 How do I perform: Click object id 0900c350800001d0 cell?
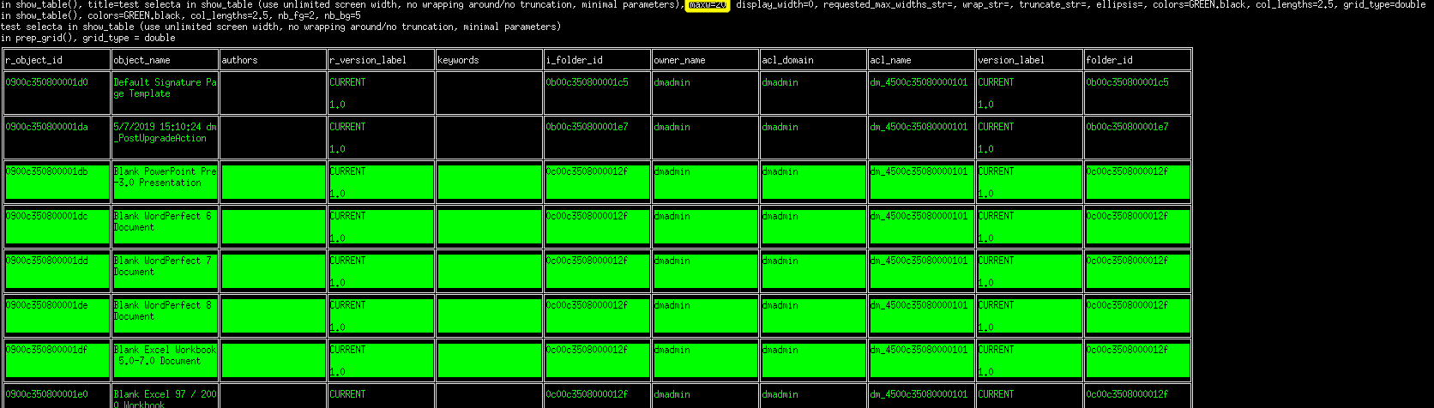[x=57, y=93]
